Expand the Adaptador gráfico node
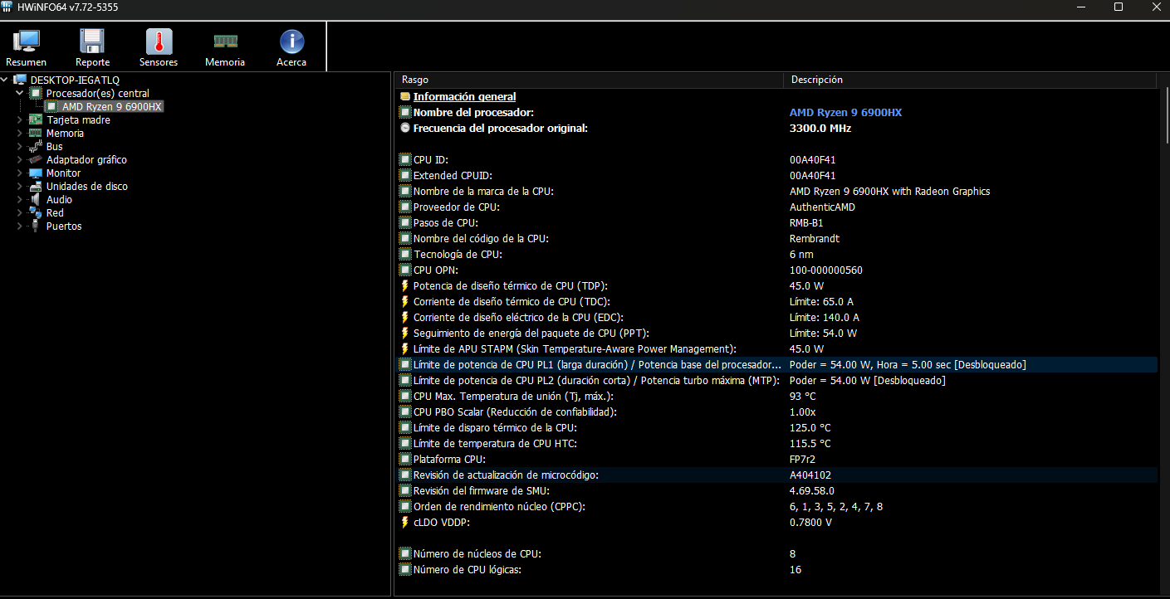The image size is (1170, 599). (x=20, y=159)
